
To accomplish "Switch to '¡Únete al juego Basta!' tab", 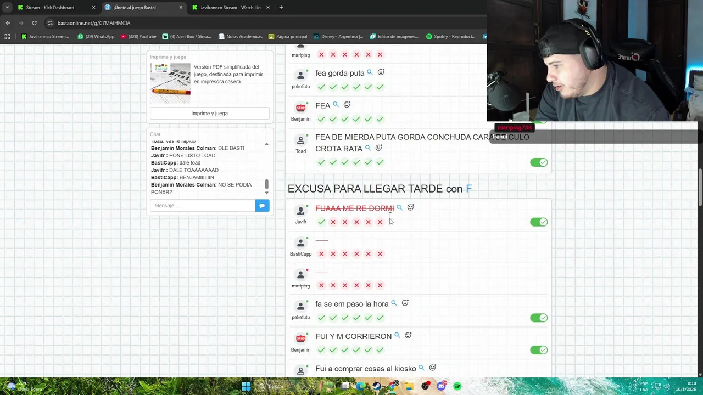I will click(x=144, y=8).
